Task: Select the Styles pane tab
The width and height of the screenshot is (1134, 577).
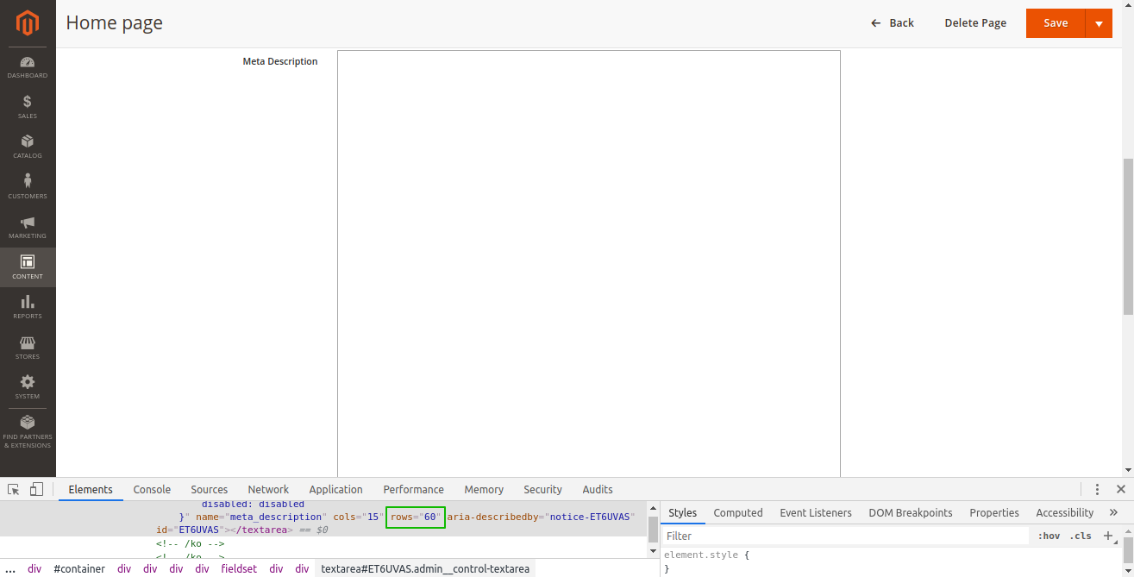Action: click(683, 512)
